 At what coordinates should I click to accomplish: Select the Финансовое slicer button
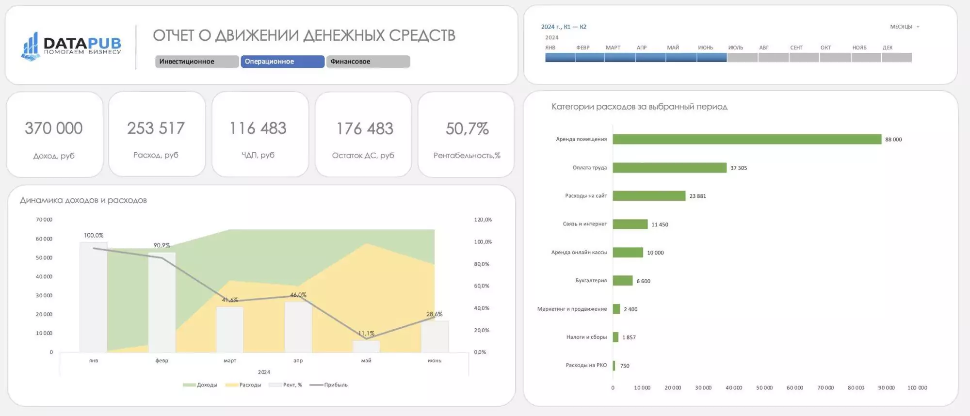click(x=368, y=62)
